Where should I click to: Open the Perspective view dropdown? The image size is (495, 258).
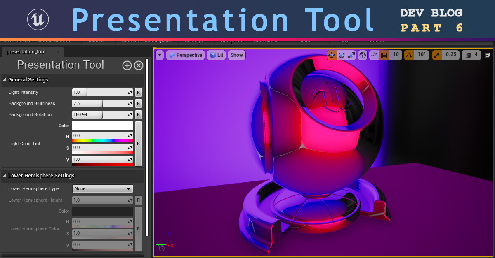pos(185,55)
